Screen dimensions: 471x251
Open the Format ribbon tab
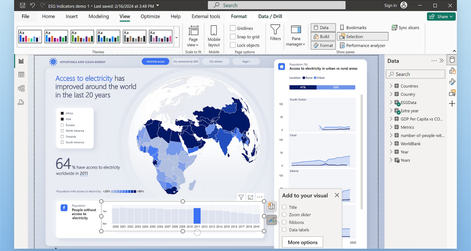(x=239, y=16)
